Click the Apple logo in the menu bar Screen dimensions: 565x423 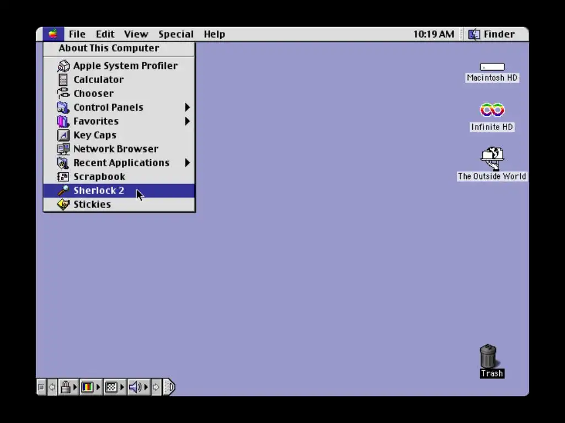click(54, 34)
